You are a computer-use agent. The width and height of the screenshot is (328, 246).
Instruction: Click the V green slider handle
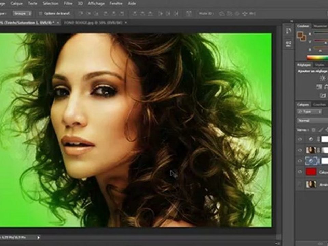pos(325,43)
